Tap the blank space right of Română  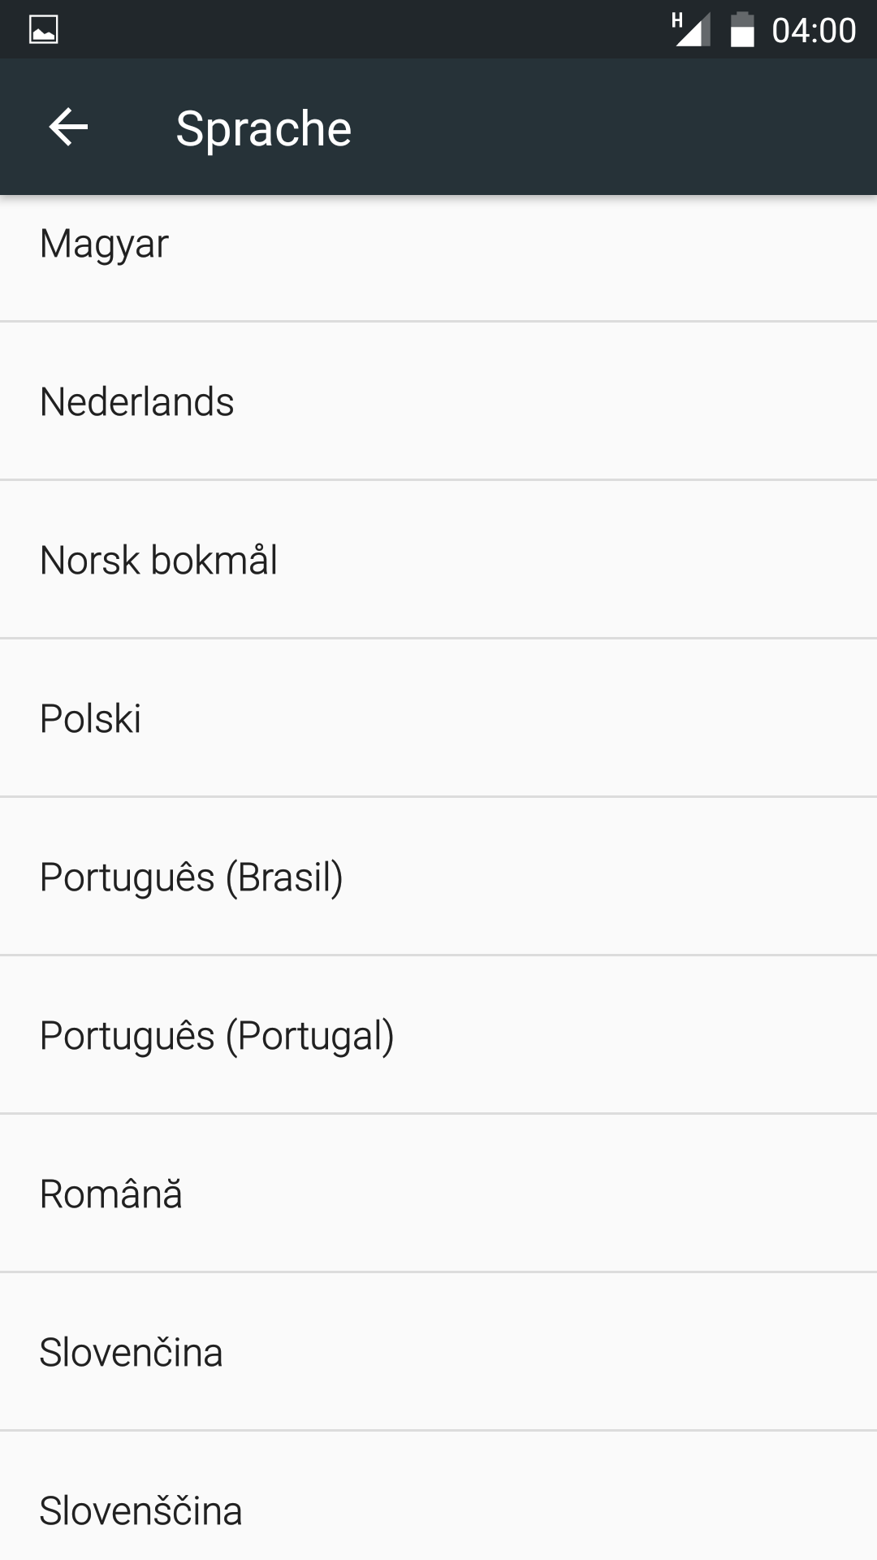tap(528, 1194)
